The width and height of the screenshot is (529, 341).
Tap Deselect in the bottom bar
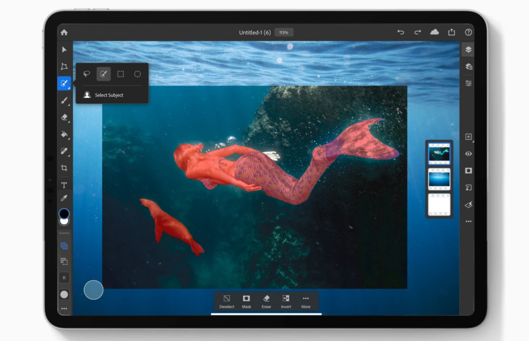coord(227,301)
